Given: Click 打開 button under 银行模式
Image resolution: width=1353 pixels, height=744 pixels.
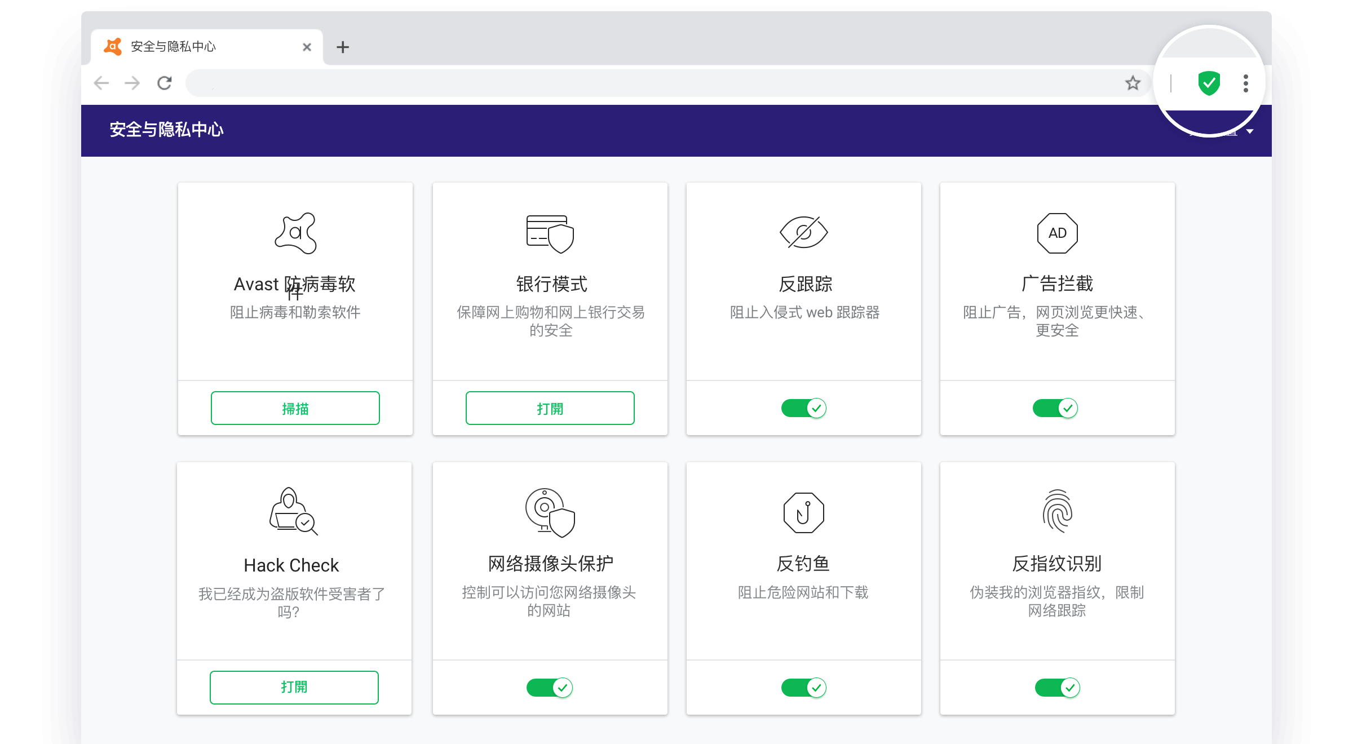Looking at the screenshot, I should coord(550,408).
